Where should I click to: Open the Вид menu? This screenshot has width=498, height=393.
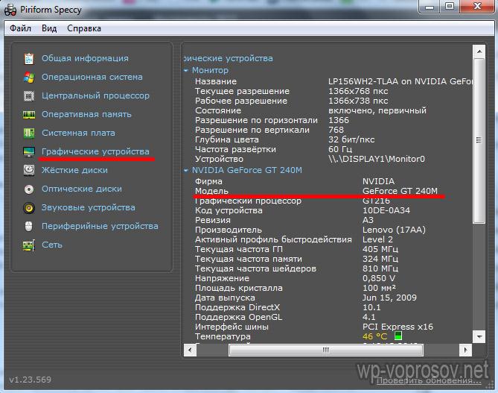(x=49, y=28)
